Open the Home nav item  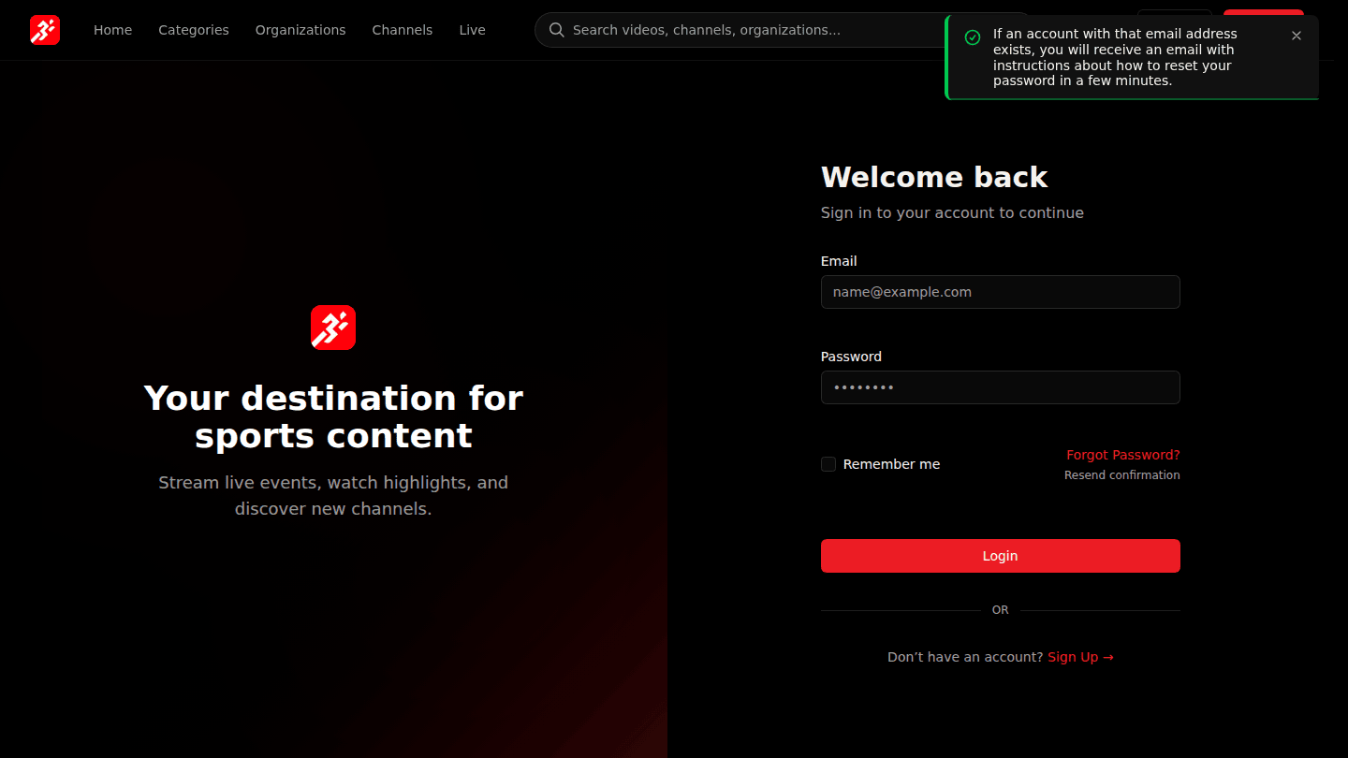[x=112, y=30]
